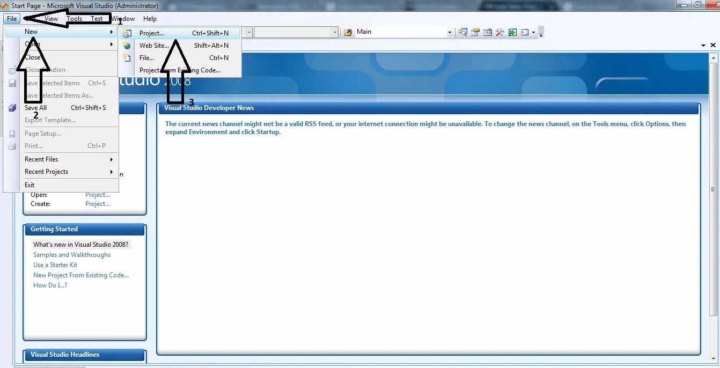Open the Tools menu
This screenshot has width=720, height=368.
coord(75,19)
